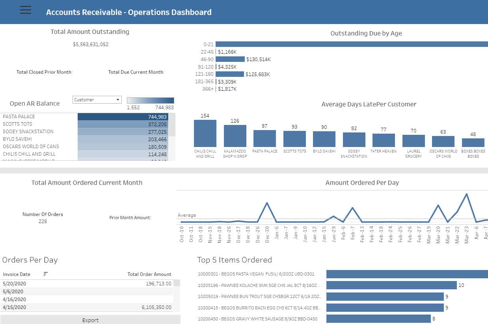Select the 5/20/2020 invoice date row
Screen dimensions: 488x324
pyautogui.click(x=87, y=283)
